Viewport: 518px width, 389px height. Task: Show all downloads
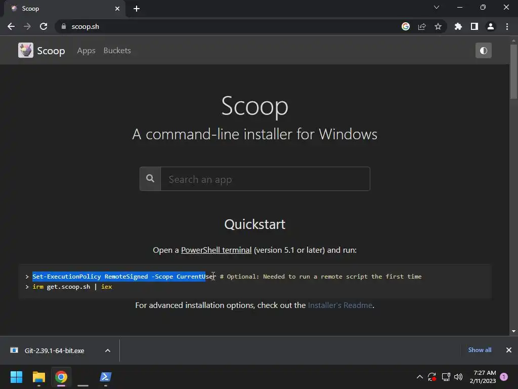click(480, 350)
